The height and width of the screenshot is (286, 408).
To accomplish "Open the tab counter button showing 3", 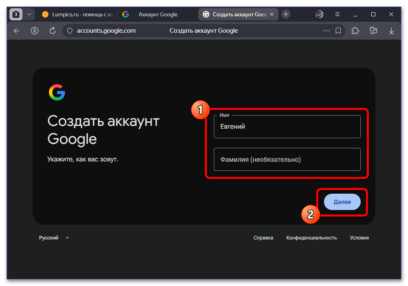I will coord(16,14).
